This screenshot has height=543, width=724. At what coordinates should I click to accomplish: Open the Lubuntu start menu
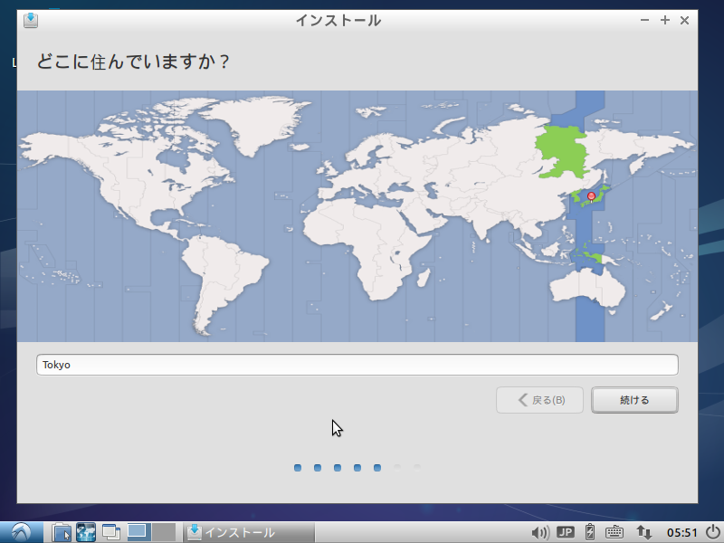coord(18,532)
